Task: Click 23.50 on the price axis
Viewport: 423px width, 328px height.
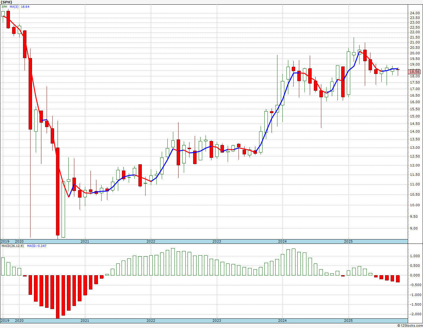Action: coord(415,18)
